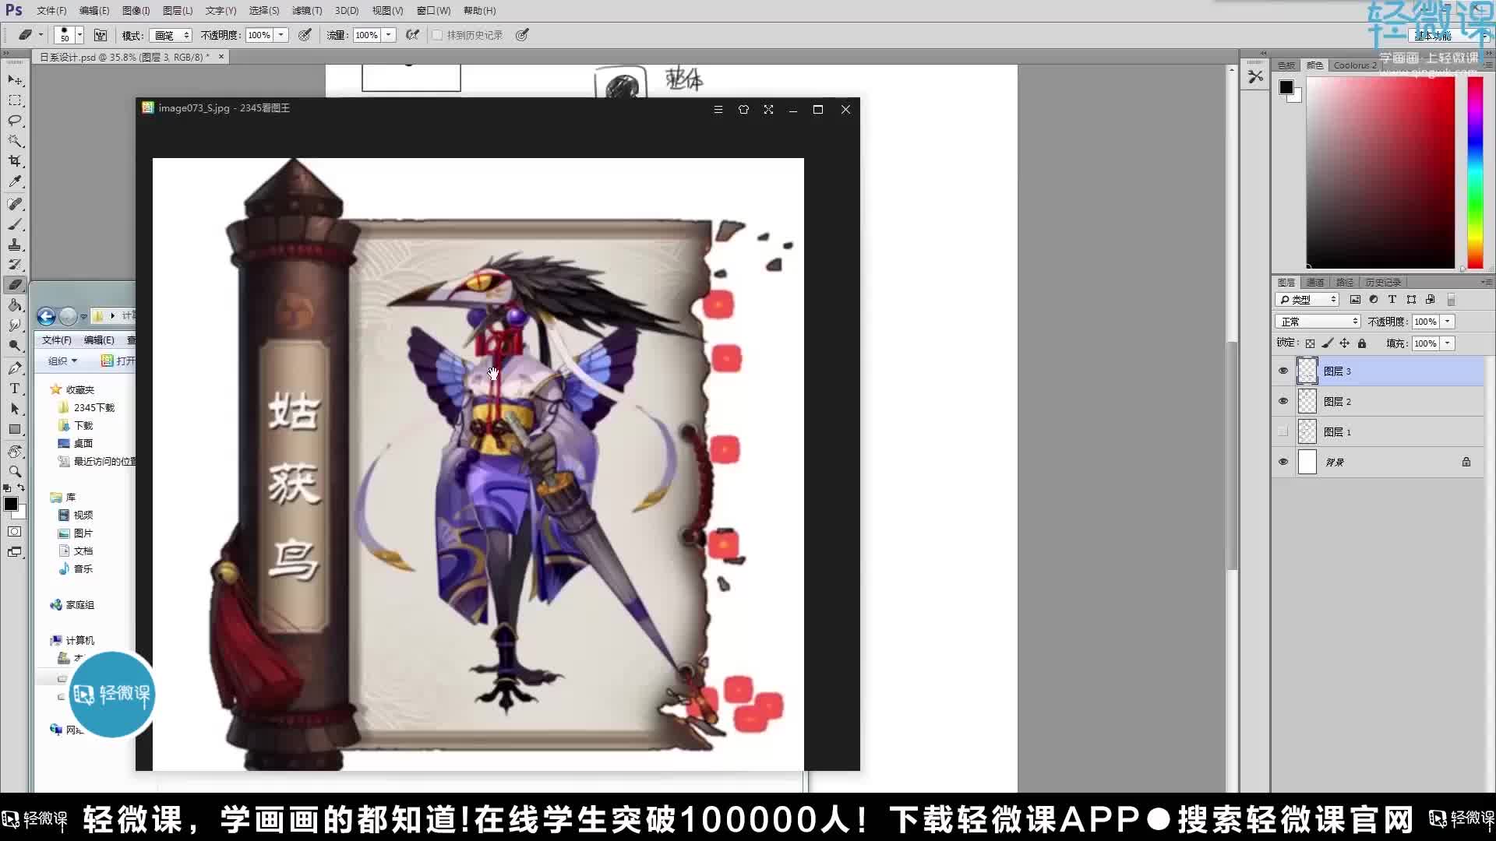This screenshot has height=841, width=1496.
Task: Switch to the 历史记录 tab
Action: coord(1383,283)
